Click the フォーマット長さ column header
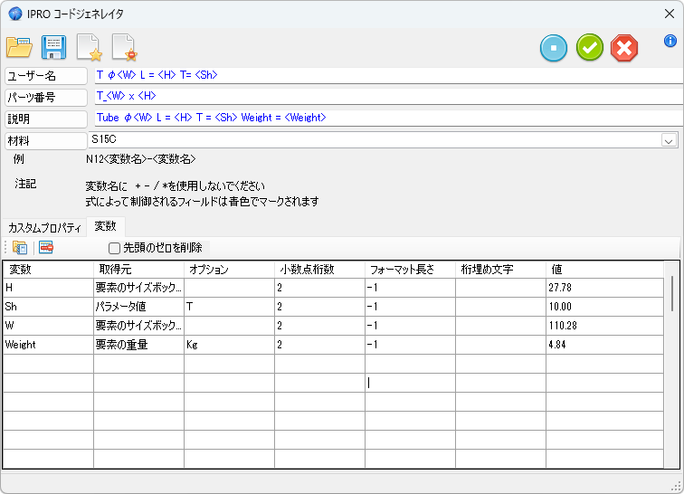The image size is (684, 494). (x=411, y=270)
